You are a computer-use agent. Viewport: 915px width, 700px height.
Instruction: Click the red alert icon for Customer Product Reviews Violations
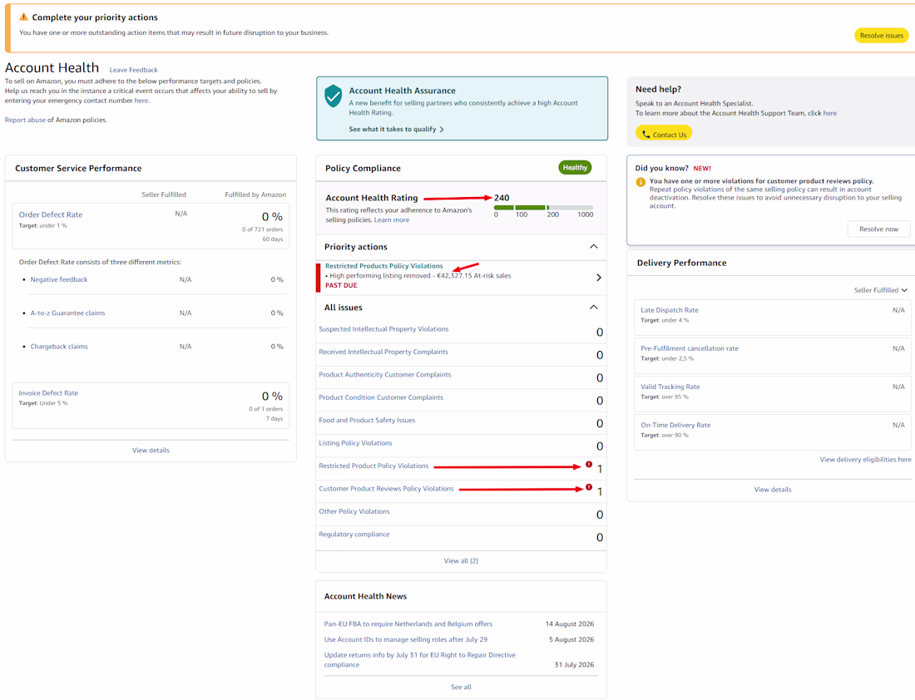pyautogui.click(x=589, y=487)
